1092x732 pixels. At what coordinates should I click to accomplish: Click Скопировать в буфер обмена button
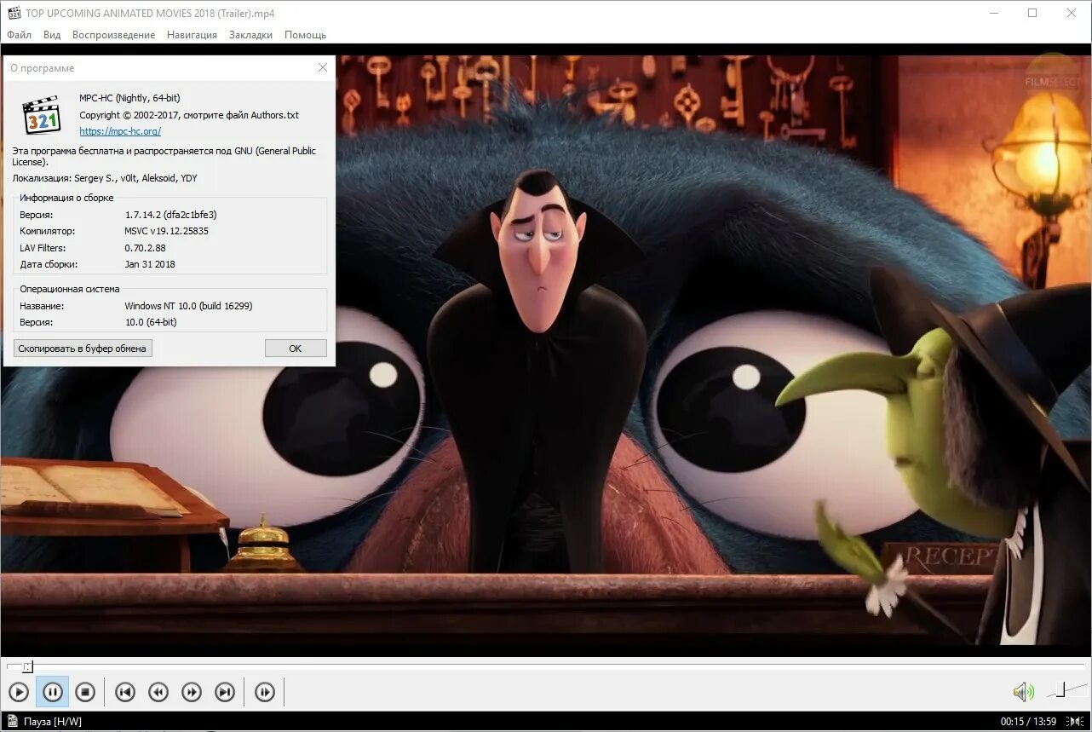click(83, 348)
